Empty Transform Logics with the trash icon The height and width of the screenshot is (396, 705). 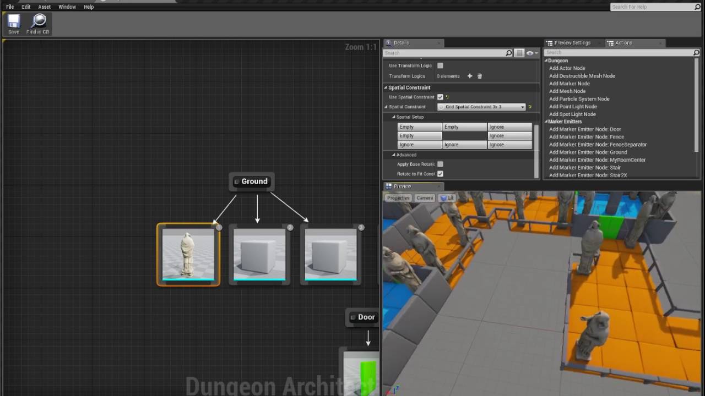(479, 76)
